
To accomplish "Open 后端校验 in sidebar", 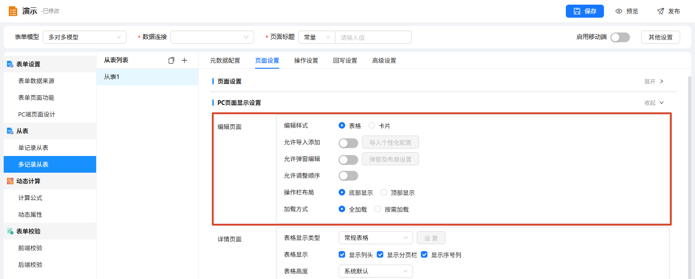I will click(x=50, y=265).
